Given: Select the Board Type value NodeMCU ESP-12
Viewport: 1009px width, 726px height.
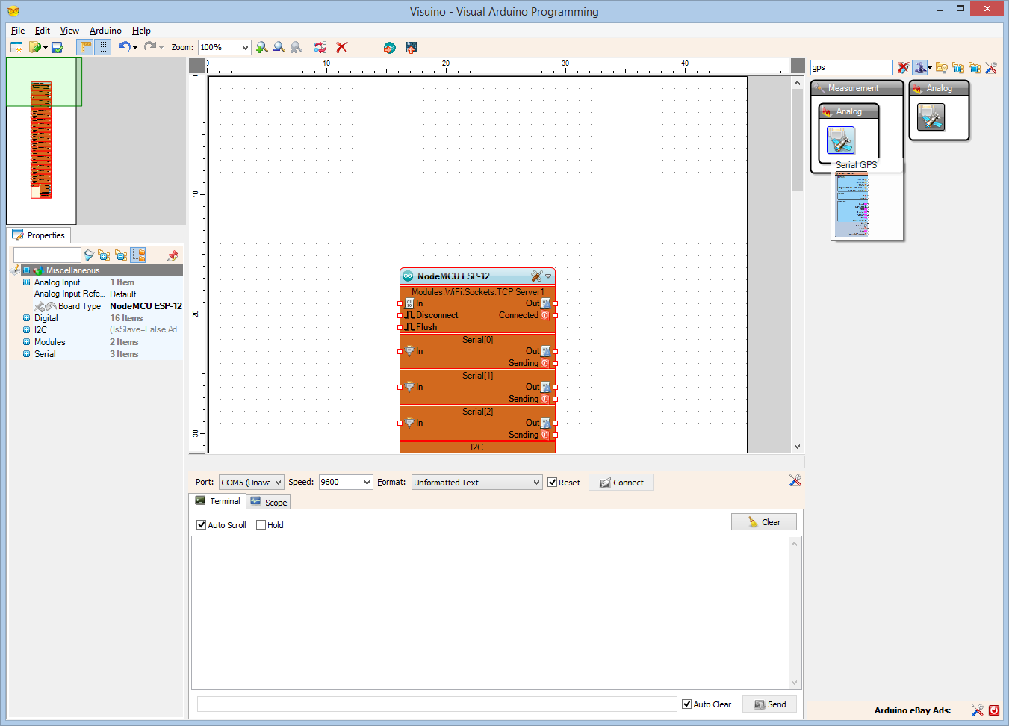Looking at the screenshot, I should 146,306.
